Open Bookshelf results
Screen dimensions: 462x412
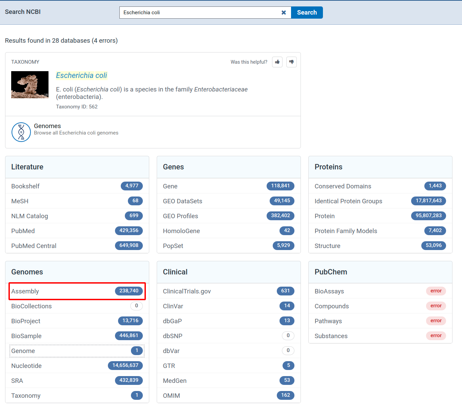pyautogui.click(x=77, y=186)
